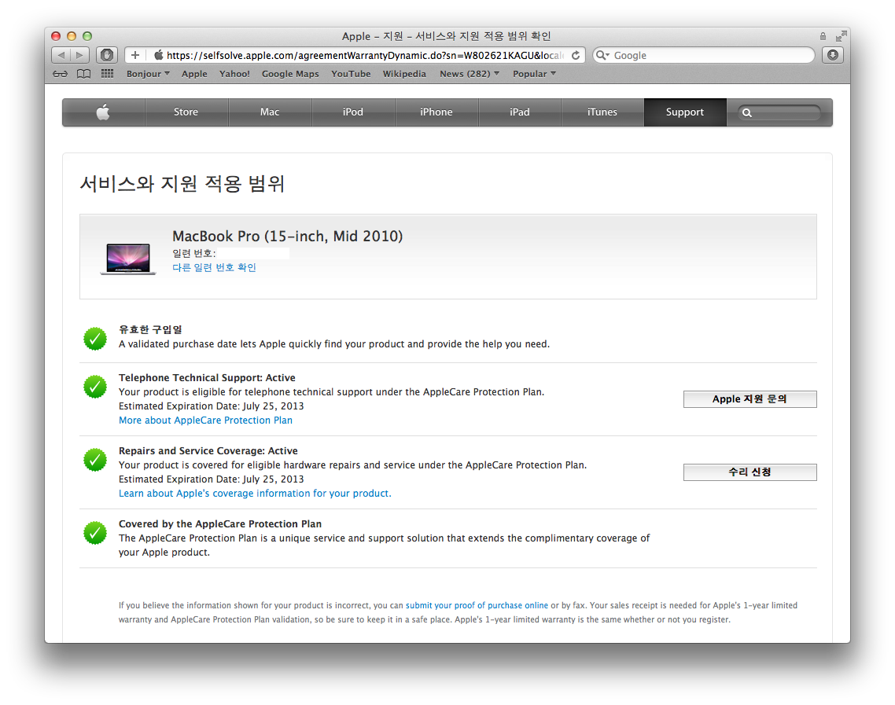The image size is (895, 705).
Task: Click the Apple logo in site navigation
Action: click(x=103, y=112)
